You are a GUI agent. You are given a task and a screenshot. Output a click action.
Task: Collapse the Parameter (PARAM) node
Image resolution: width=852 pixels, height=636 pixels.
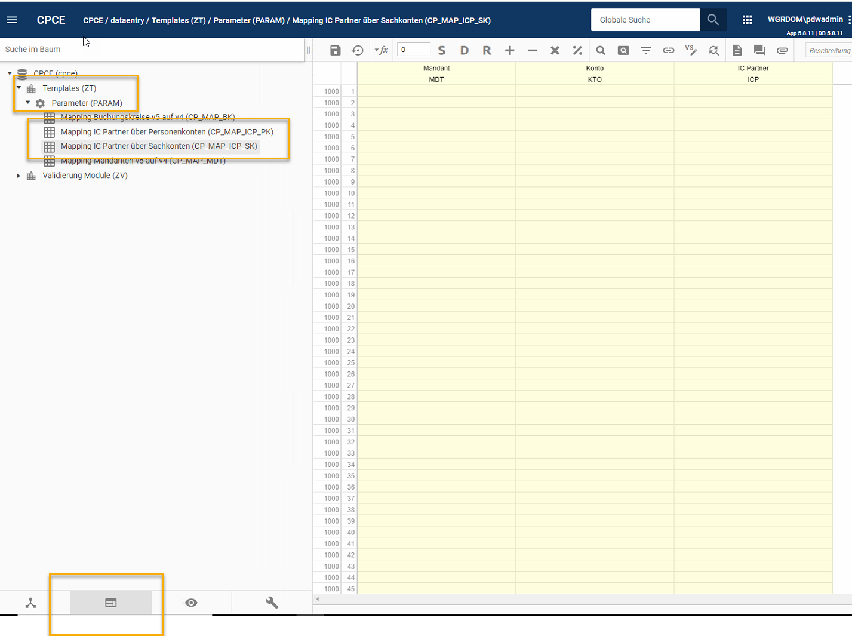(28, 103)
